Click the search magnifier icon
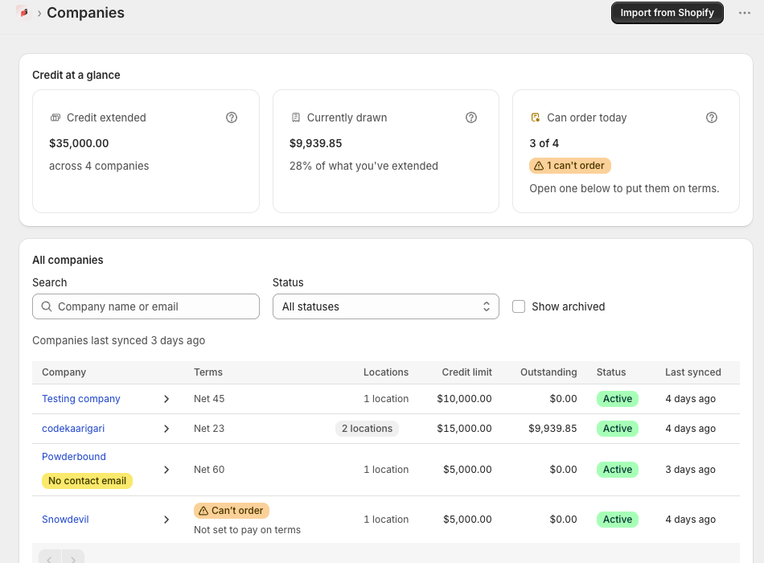The height and width of the screenshot is (563, 764). tap(47, 306)
